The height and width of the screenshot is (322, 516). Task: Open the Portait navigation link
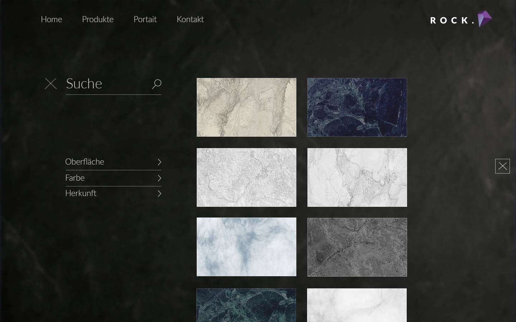(145, 19)
